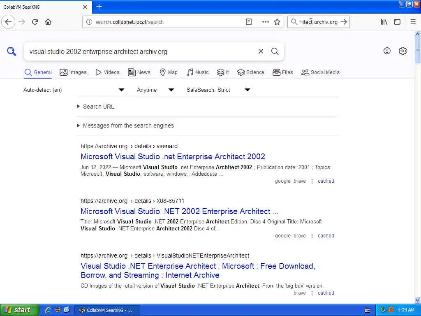The height and width of the screenshot is (316, 421).
Task: Reload the current page
Action: tap(35, 22)
